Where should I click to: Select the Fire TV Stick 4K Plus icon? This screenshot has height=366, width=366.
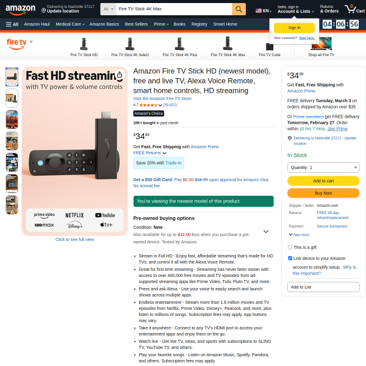click(x=179, y=44)
